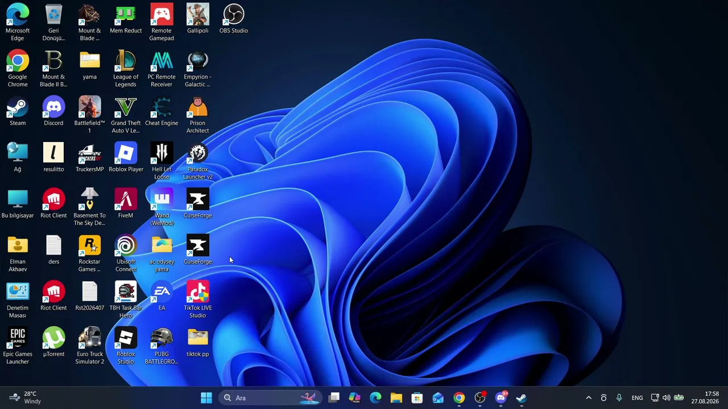Select the ders text file

(x=53, y=250)
